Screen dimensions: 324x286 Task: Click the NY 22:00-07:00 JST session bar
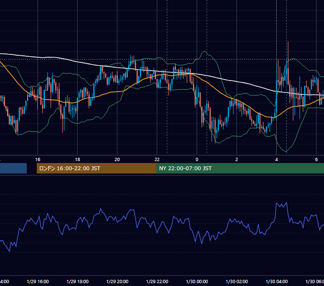click(x=240, y=168)
